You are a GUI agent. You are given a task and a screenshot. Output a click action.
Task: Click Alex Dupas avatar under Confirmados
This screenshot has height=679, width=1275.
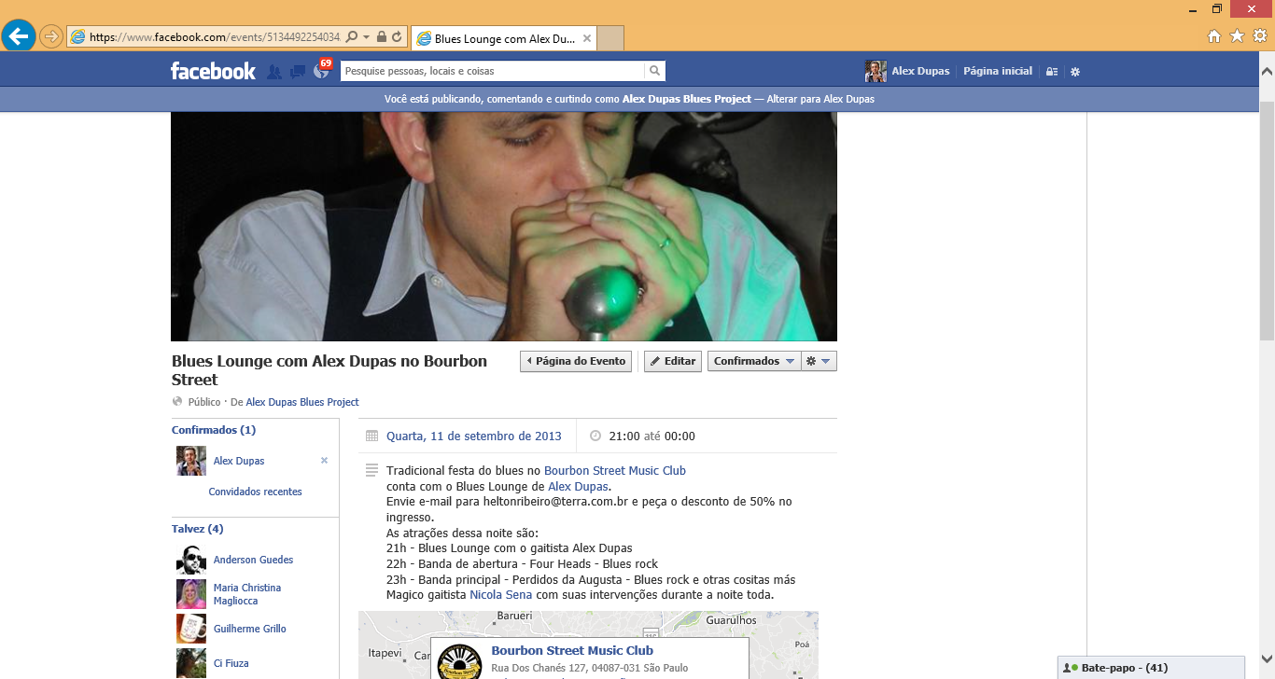(191, 461)
